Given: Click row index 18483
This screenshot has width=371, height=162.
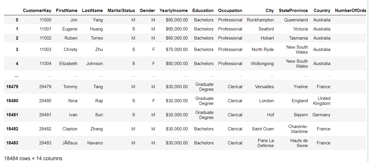Looking at the screenshot, I should [12, 143].
